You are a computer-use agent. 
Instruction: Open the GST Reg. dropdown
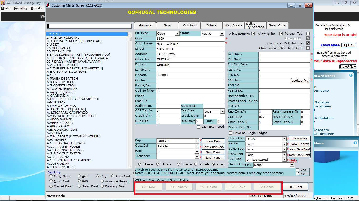click(284, 160)
